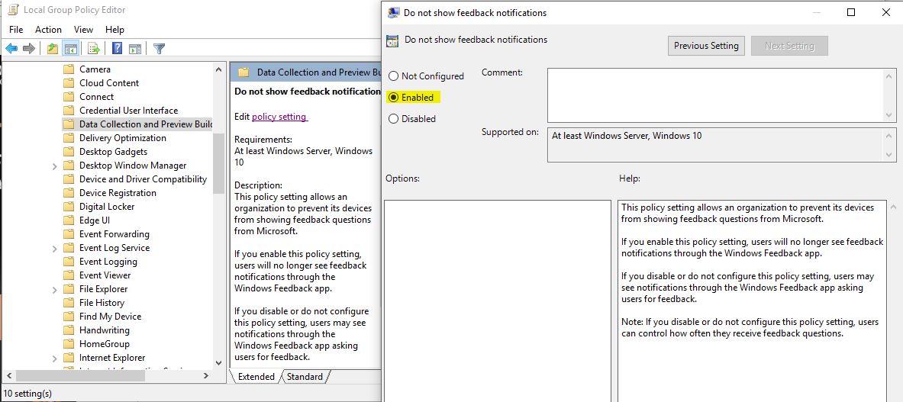Viewport: 903px width, 402px height.
Task: Click the Handwriting folder icon
Action: click(x=69, y=330)
